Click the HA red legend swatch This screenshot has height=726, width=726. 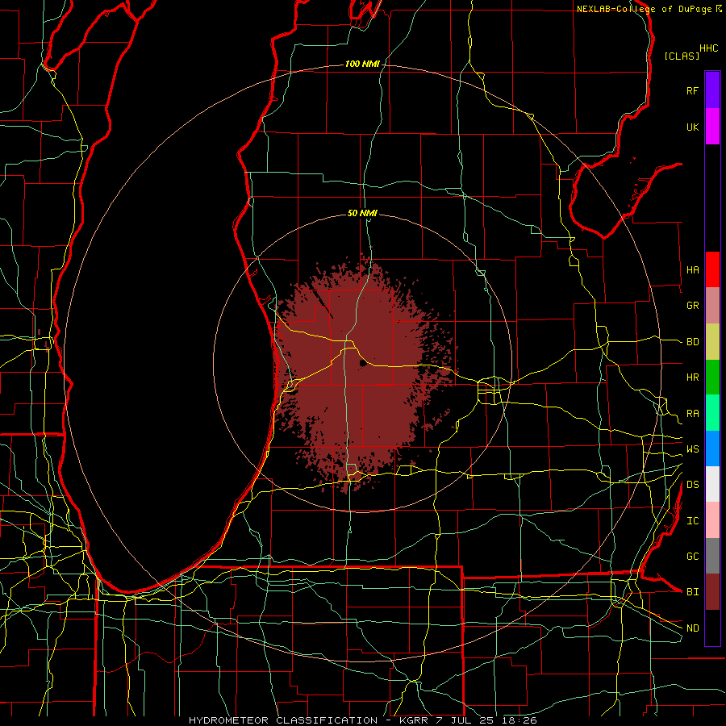click(712, 269)
